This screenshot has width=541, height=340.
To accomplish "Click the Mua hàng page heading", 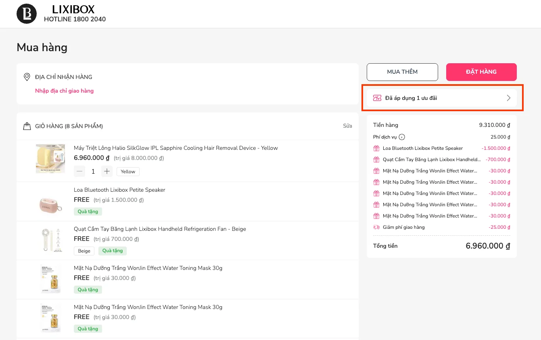I will (x=42, y=48).
